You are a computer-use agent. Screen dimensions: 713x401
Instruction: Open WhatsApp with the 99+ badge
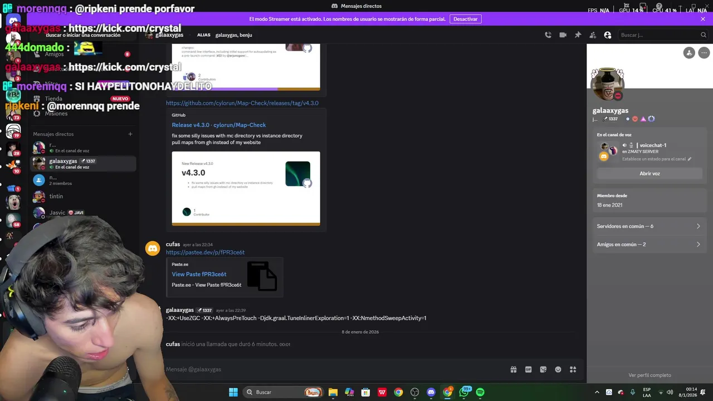[464, 392]
